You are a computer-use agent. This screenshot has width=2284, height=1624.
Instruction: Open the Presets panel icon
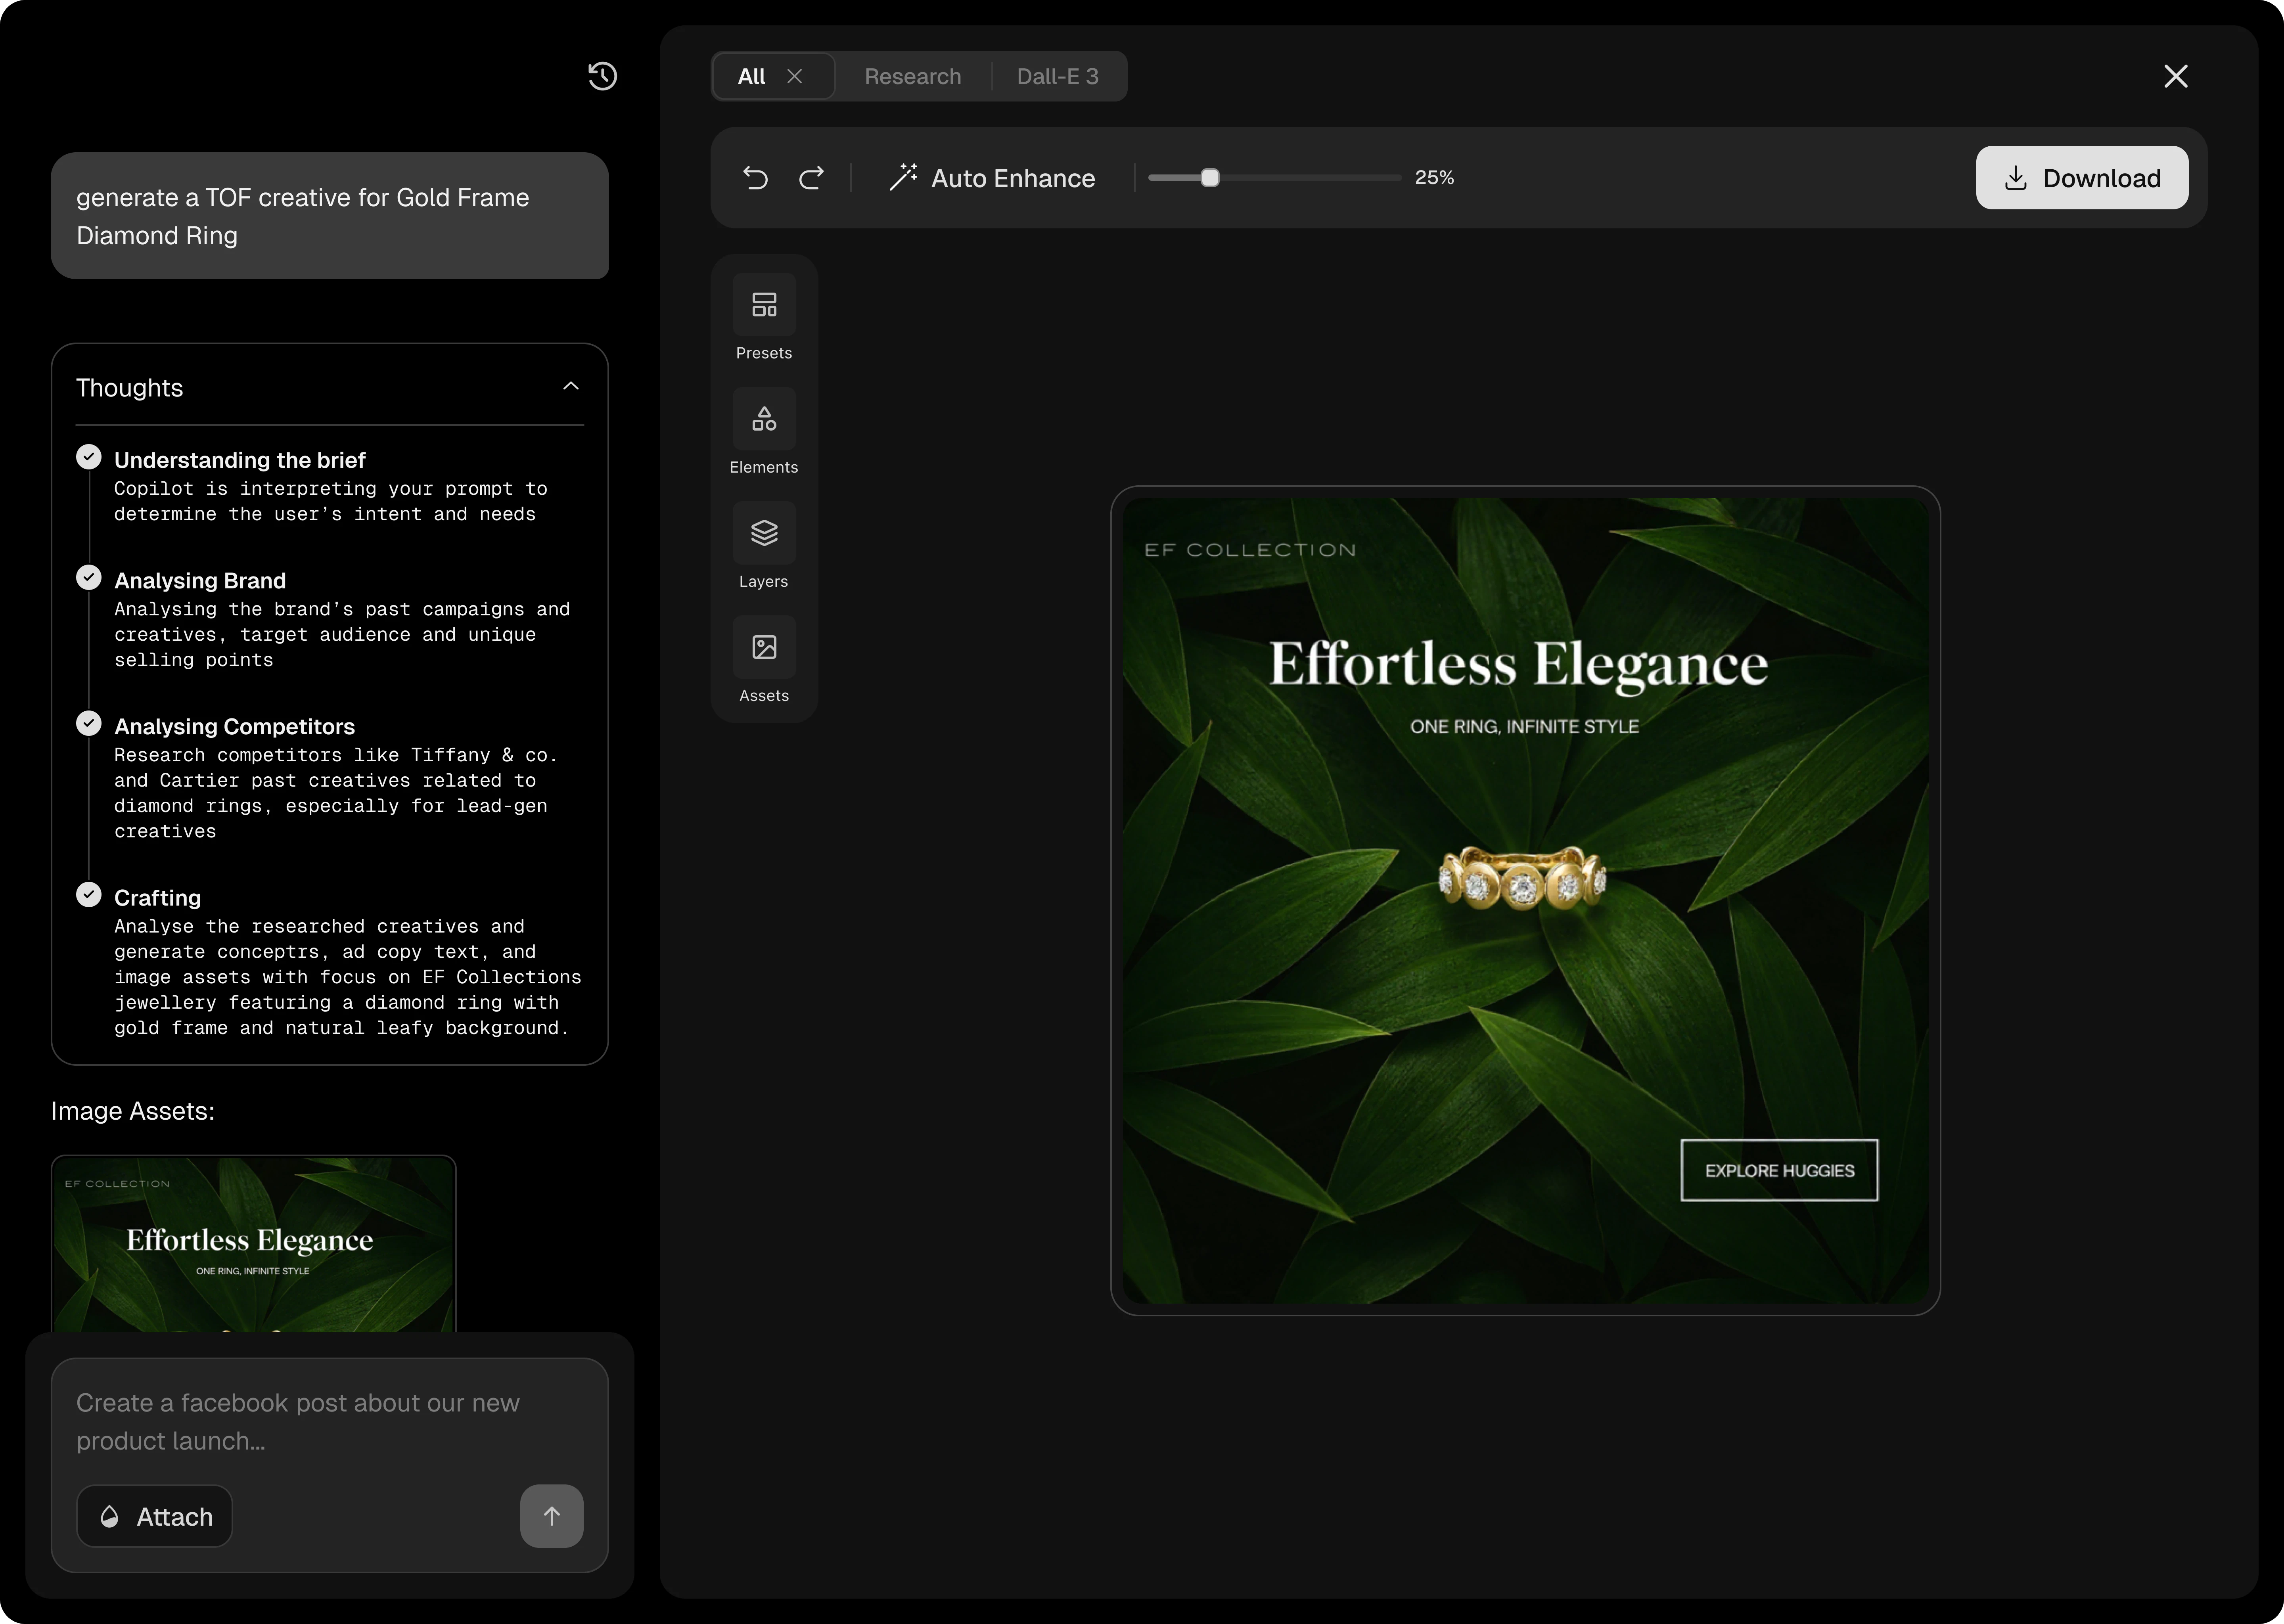tap(764, 305)
